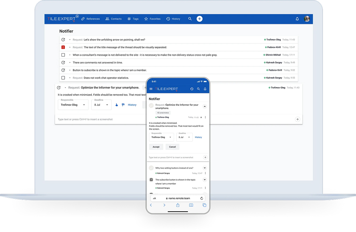Click History link on the phone card

point(198,137)
